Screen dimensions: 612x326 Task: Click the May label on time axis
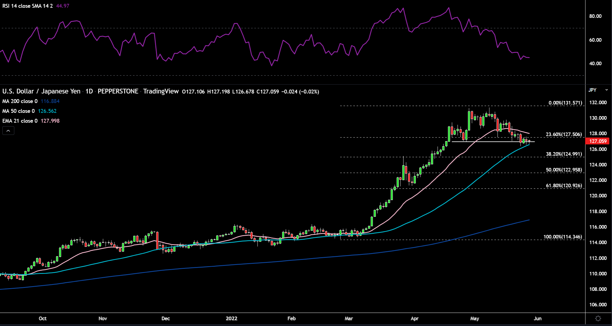coord(475,319)
